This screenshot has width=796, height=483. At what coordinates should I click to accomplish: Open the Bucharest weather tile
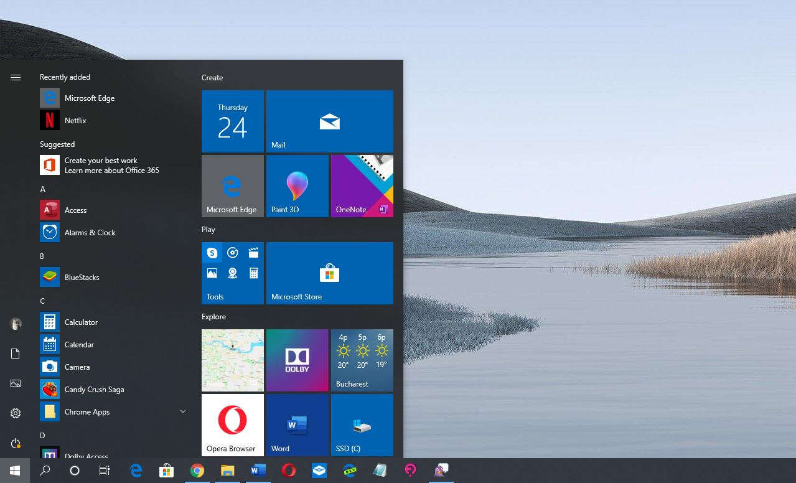click(362, 360)
